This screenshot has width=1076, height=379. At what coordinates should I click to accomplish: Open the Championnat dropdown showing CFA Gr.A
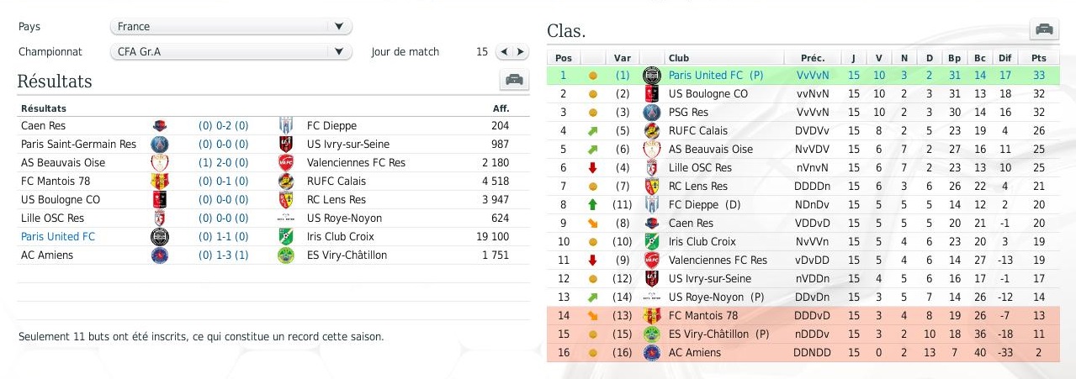pyautogui.click(x=231, y=52)
